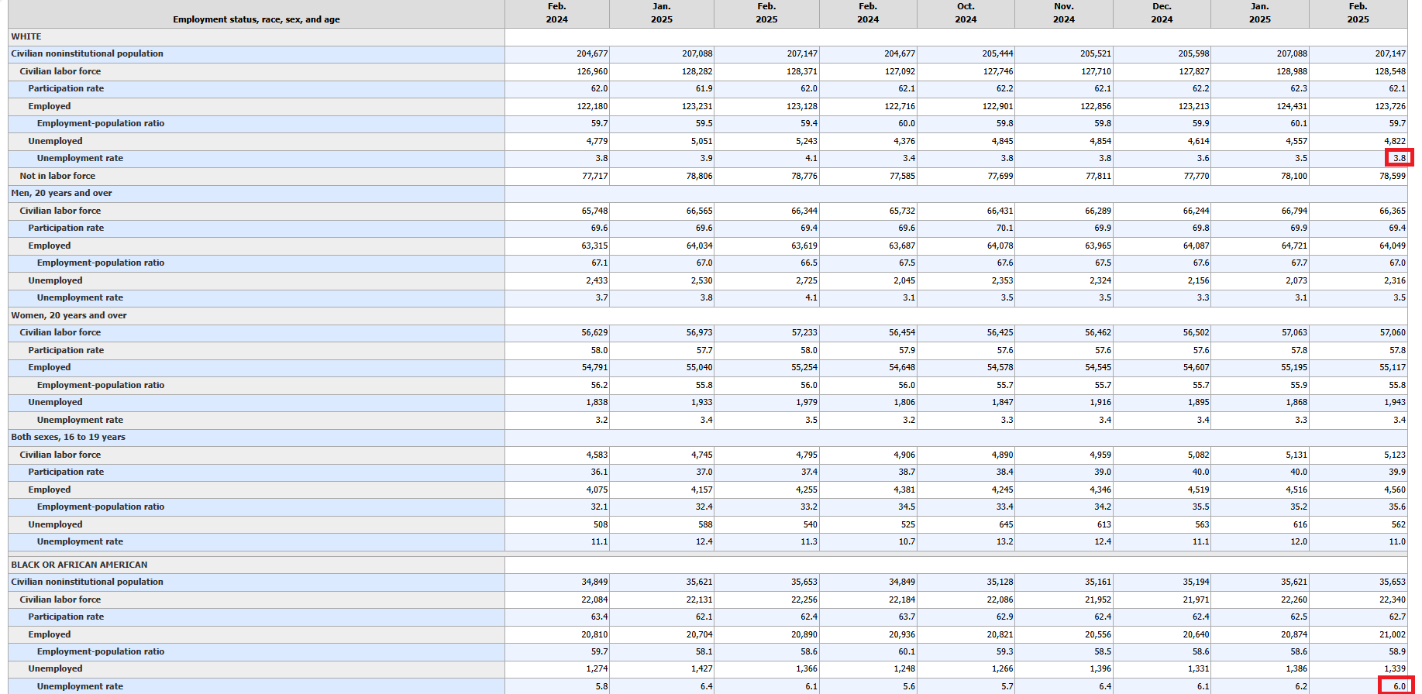Select the Dec. 2024 column header
This screenshot has height=694, width=1422.
coord(1162,13)
